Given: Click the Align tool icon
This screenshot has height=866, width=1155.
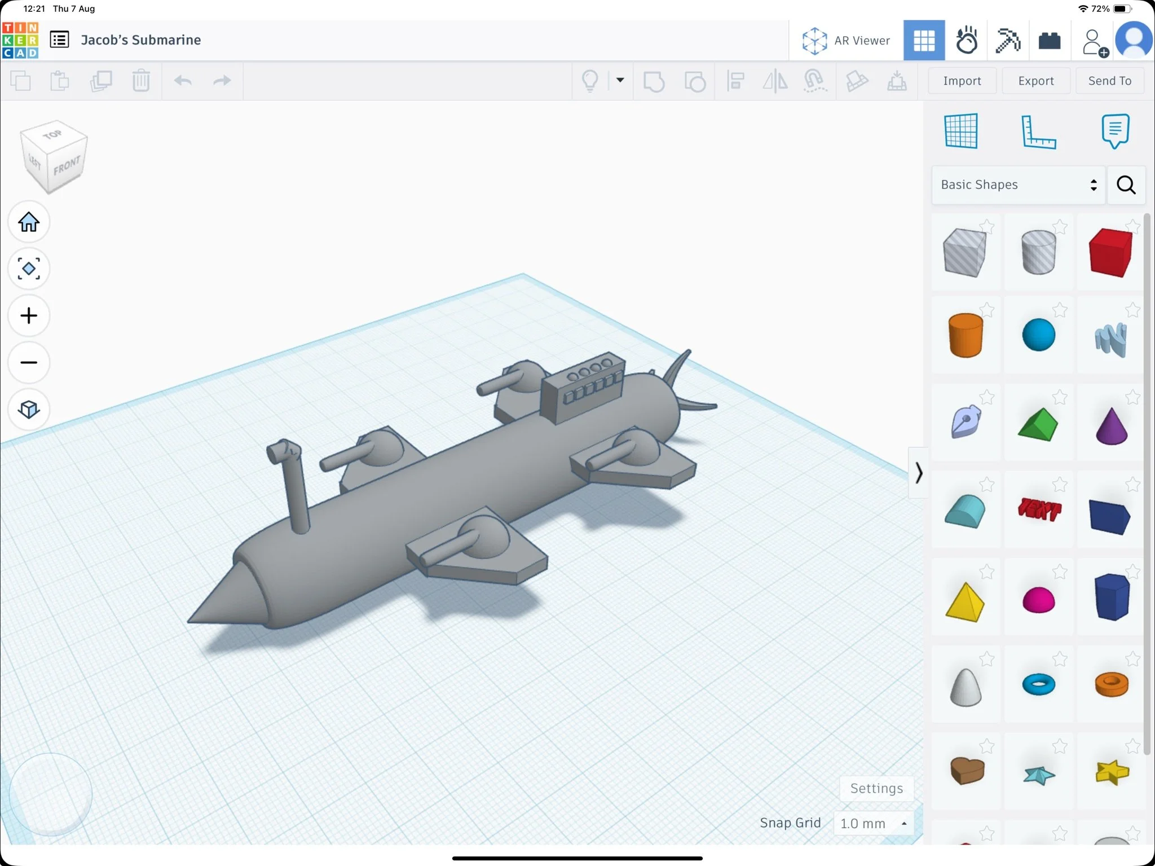Looking at the screenshot, I should 735,81.
